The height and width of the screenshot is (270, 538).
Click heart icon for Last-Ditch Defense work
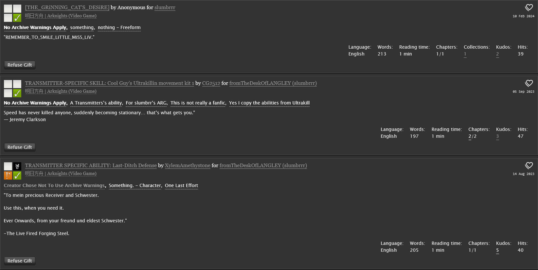pyautogui.click(x=529, y=166)
